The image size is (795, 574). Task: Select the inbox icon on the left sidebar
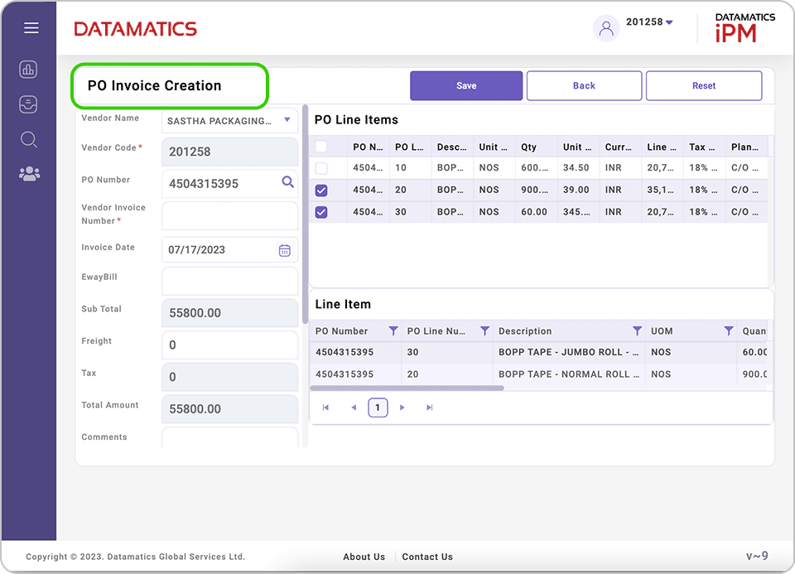(28, 104)
